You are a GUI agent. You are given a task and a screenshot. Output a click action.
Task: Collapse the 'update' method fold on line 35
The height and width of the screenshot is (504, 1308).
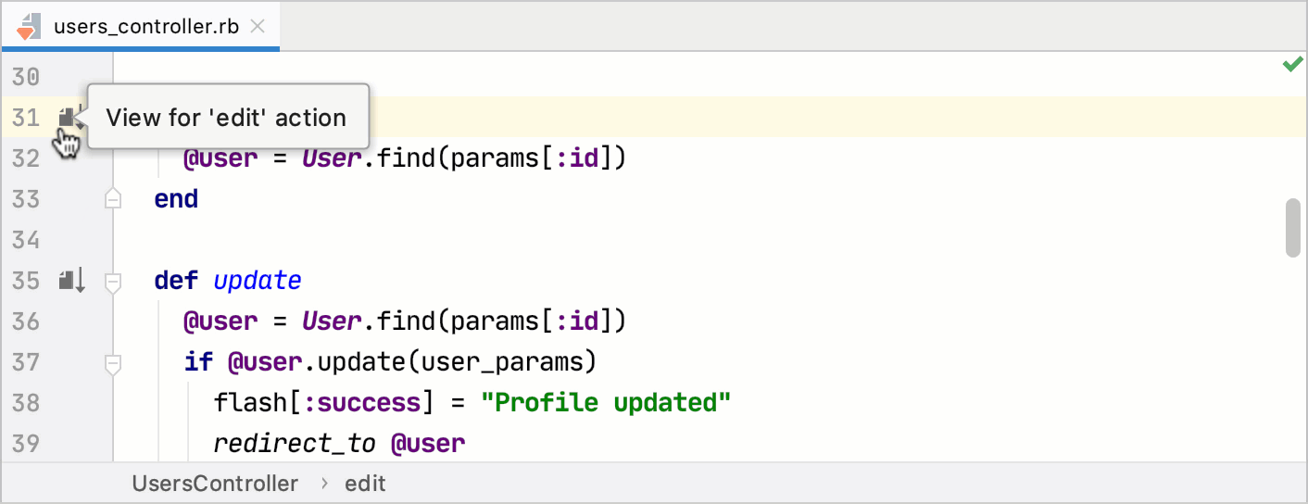[113, 281]
